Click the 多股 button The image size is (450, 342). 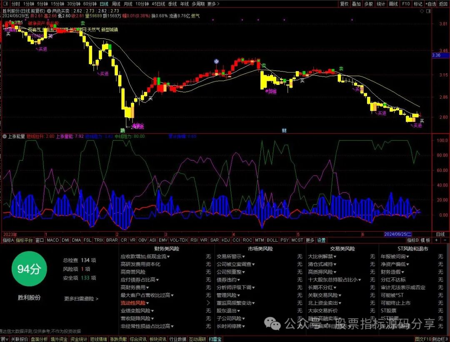(368, 4)
